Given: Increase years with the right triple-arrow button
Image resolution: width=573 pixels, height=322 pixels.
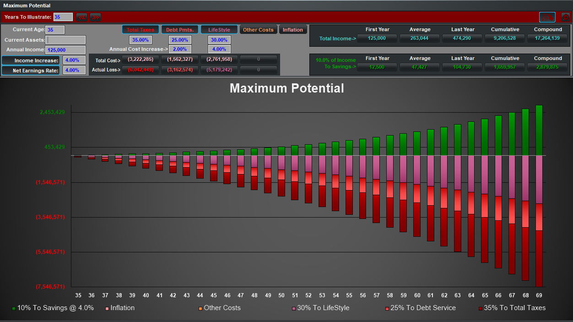Looking at the screenshot, I should [x=95, y=17].
